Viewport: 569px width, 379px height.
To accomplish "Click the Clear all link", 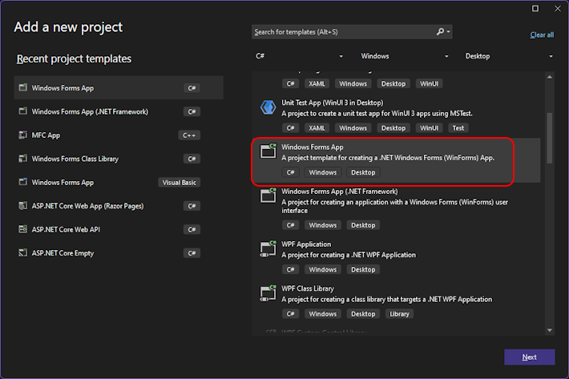I will [542, 35].
